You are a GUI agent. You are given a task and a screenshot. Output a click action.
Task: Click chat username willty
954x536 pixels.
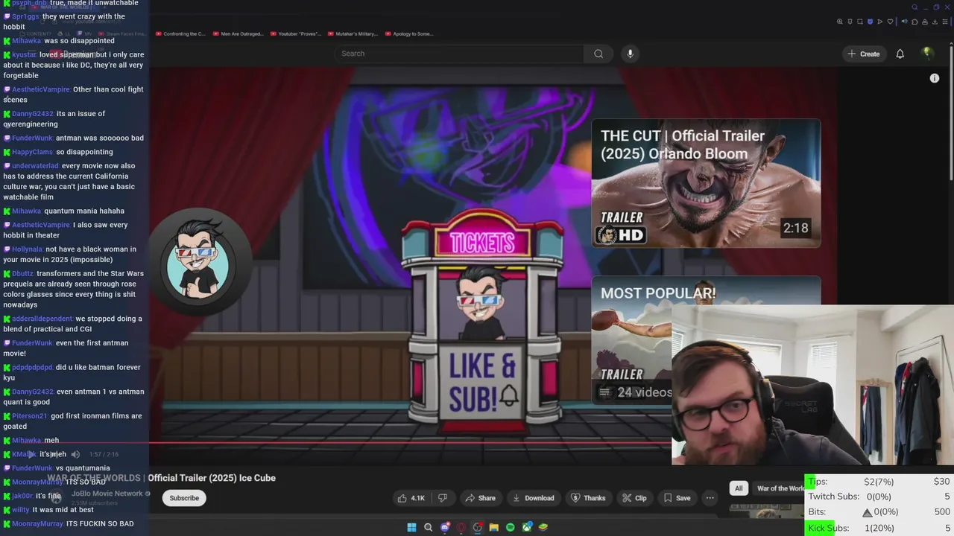coord(20,510)
